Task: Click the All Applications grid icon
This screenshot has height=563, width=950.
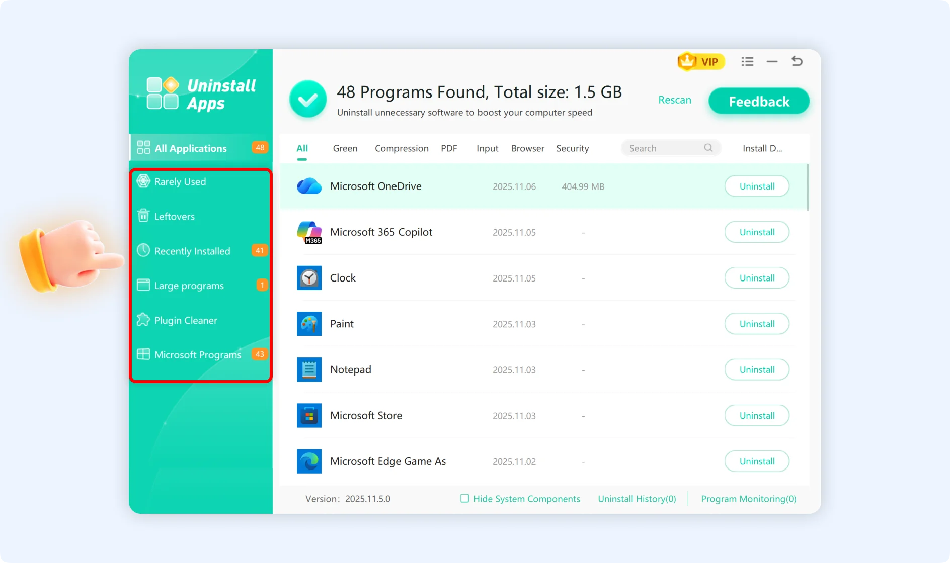Action: pyautogui.click(x=143, y=147)
